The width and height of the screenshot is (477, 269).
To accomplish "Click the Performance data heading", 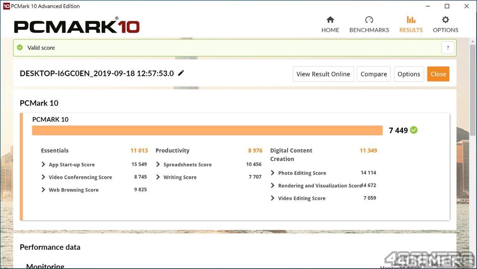I will click(x=50, y=247).
